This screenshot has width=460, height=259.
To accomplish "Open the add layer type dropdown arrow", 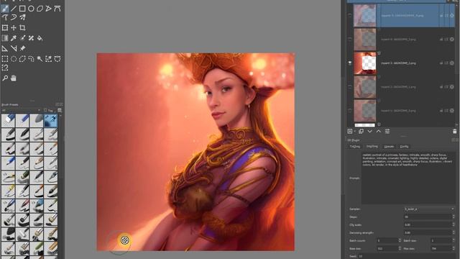I will pyautogui.click(x=355, y=132).
